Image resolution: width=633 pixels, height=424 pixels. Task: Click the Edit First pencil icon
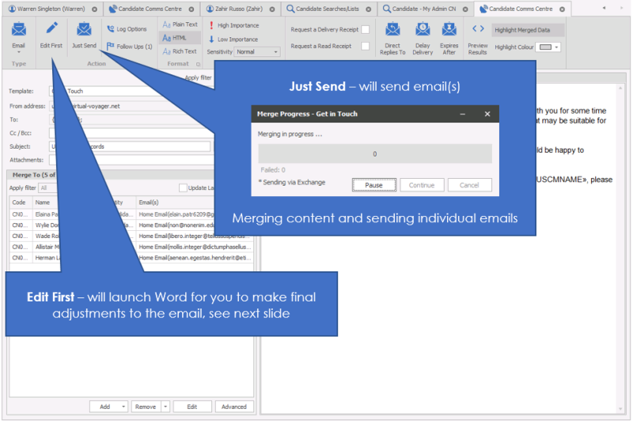[x=51, y=30]
